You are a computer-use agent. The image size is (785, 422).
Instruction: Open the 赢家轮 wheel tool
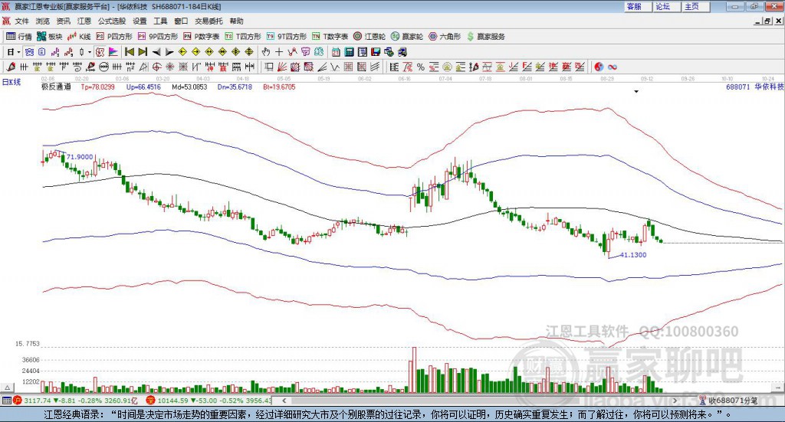(407, 37)
